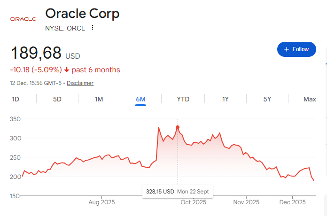Click the 189,68 USD price value
The image size is (327, 216).
36,53
